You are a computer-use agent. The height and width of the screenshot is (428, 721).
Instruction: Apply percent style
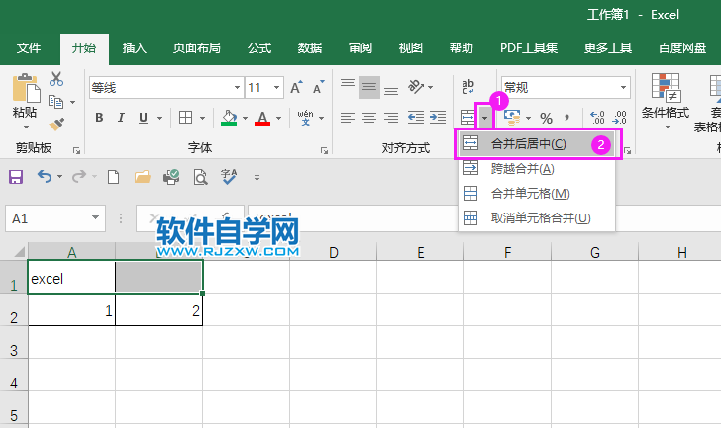click(547, 119)
